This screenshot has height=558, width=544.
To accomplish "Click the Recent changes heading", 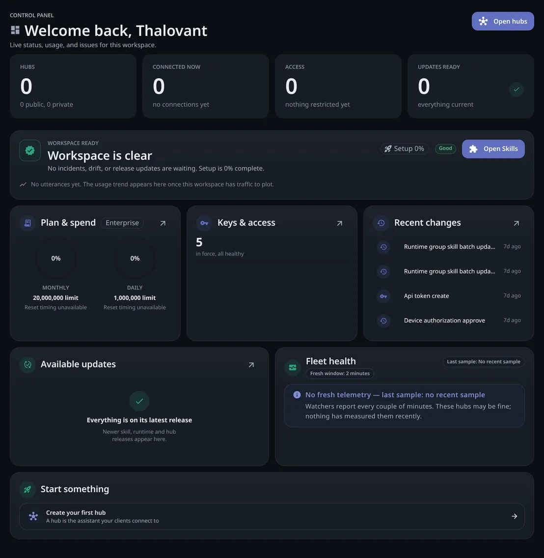I will (428, 223).
